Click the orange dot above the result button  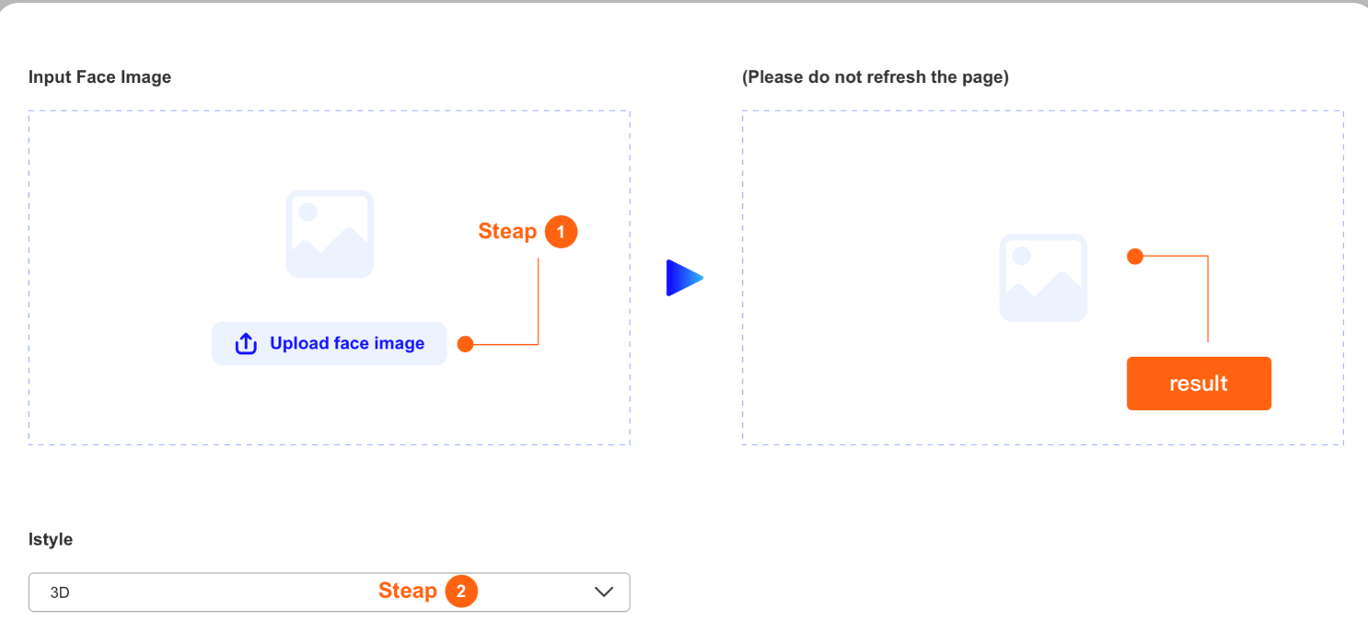pyautogui.click(x=1135, y=257)
